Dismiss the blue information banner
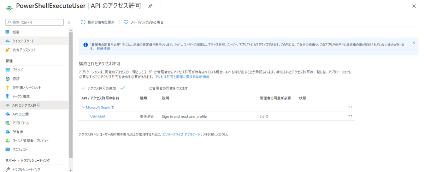The height and width of the screenshot is (172, 424). point(414,43)
